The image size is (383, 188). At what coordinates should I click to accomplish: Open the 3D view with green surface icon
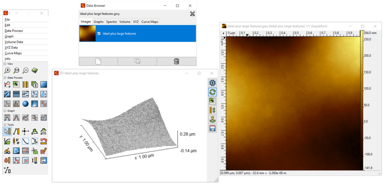34,71
